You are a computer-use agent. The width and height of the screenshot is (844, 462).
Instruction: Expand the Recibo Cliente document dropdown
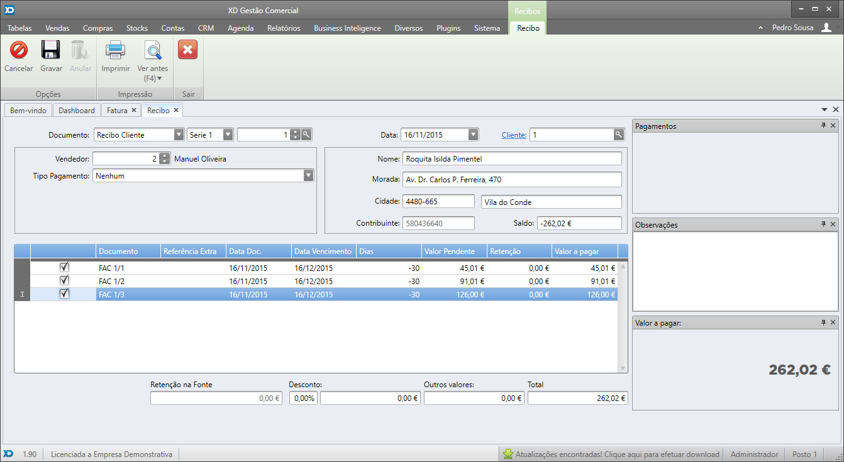(179, 135)
